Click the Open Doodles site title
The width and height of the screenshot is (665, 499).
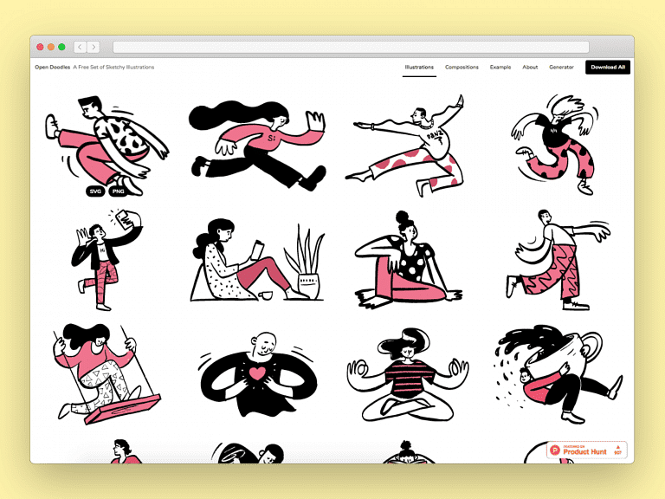pos(52,67)
